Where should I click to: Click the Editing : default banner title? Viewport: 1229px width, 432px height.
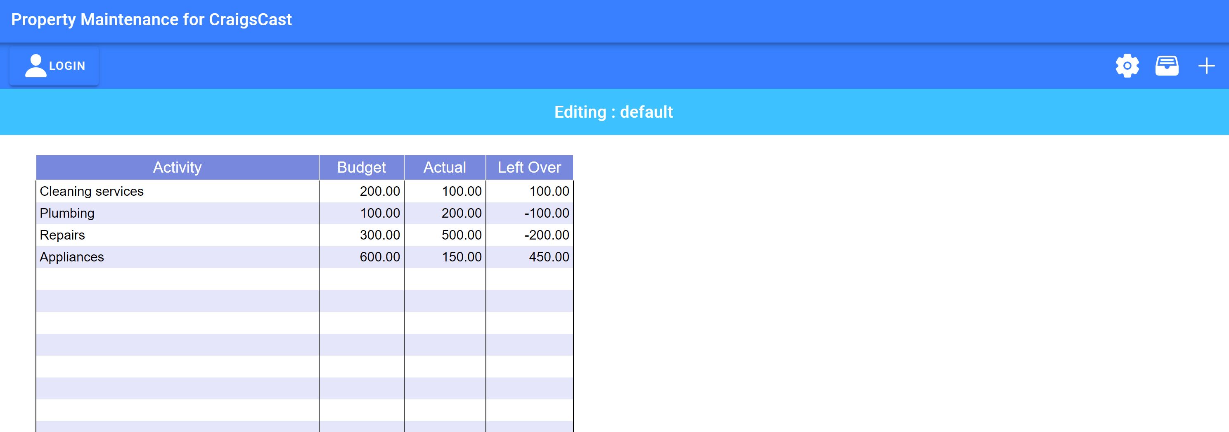pyautogui.click(x=613, y=112)
